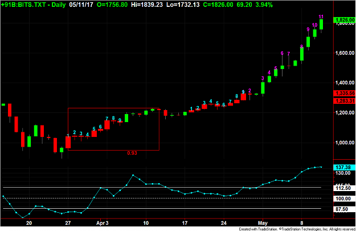Click the magenta count number 7

tap(289, 54)
